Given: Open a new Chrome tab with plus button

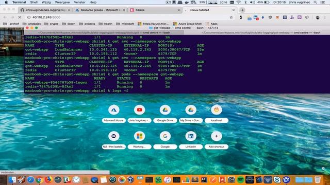Looking at the screenshot, I should tap(242, 10).
